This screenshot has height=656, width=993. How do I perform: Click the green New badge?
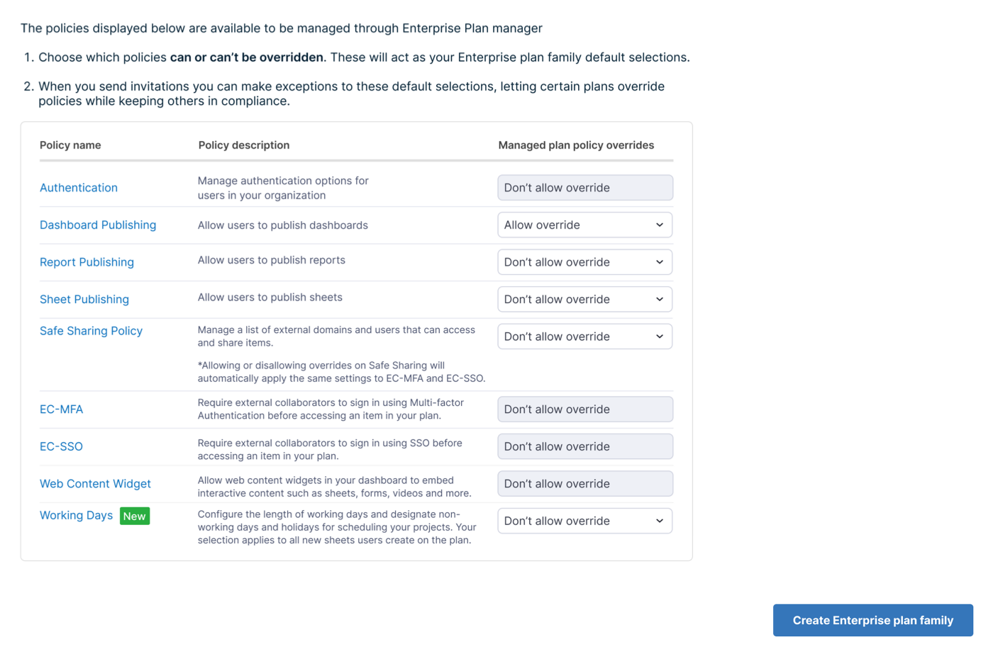[135, 516]
